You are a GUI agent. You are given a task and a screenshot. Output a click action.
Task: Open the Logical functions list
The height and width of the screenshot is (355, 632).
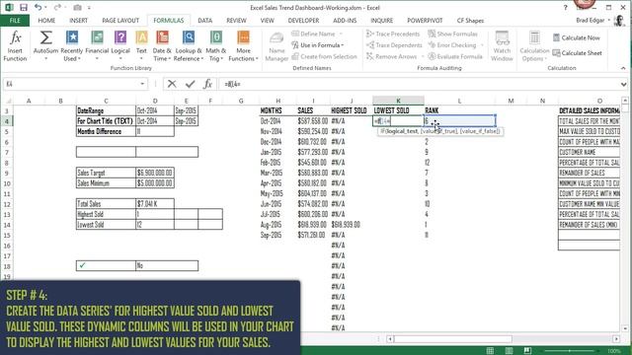[120, 46]
